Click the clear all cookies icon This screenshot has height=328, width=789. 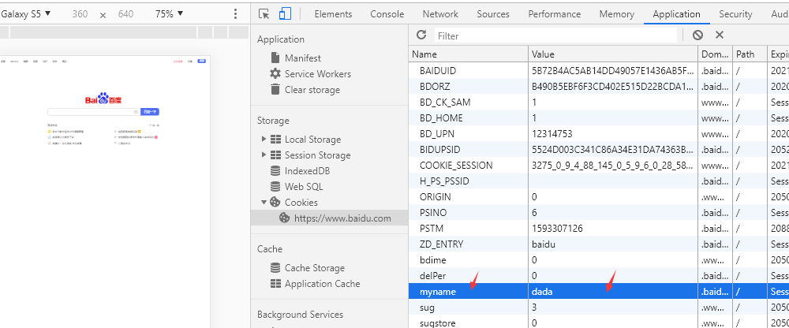coord(697,35)
